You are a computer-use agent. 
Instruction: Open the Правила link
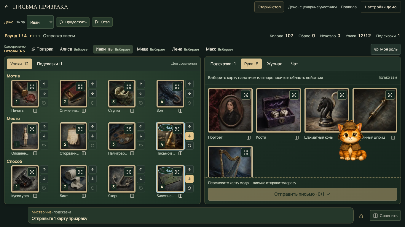(x=349, y=7)
